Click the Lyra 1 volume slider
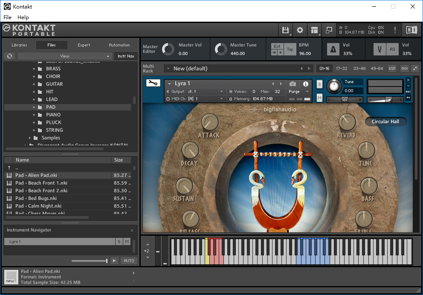The image size is (423, 295). pyautogui.click(x=385, y=100)
